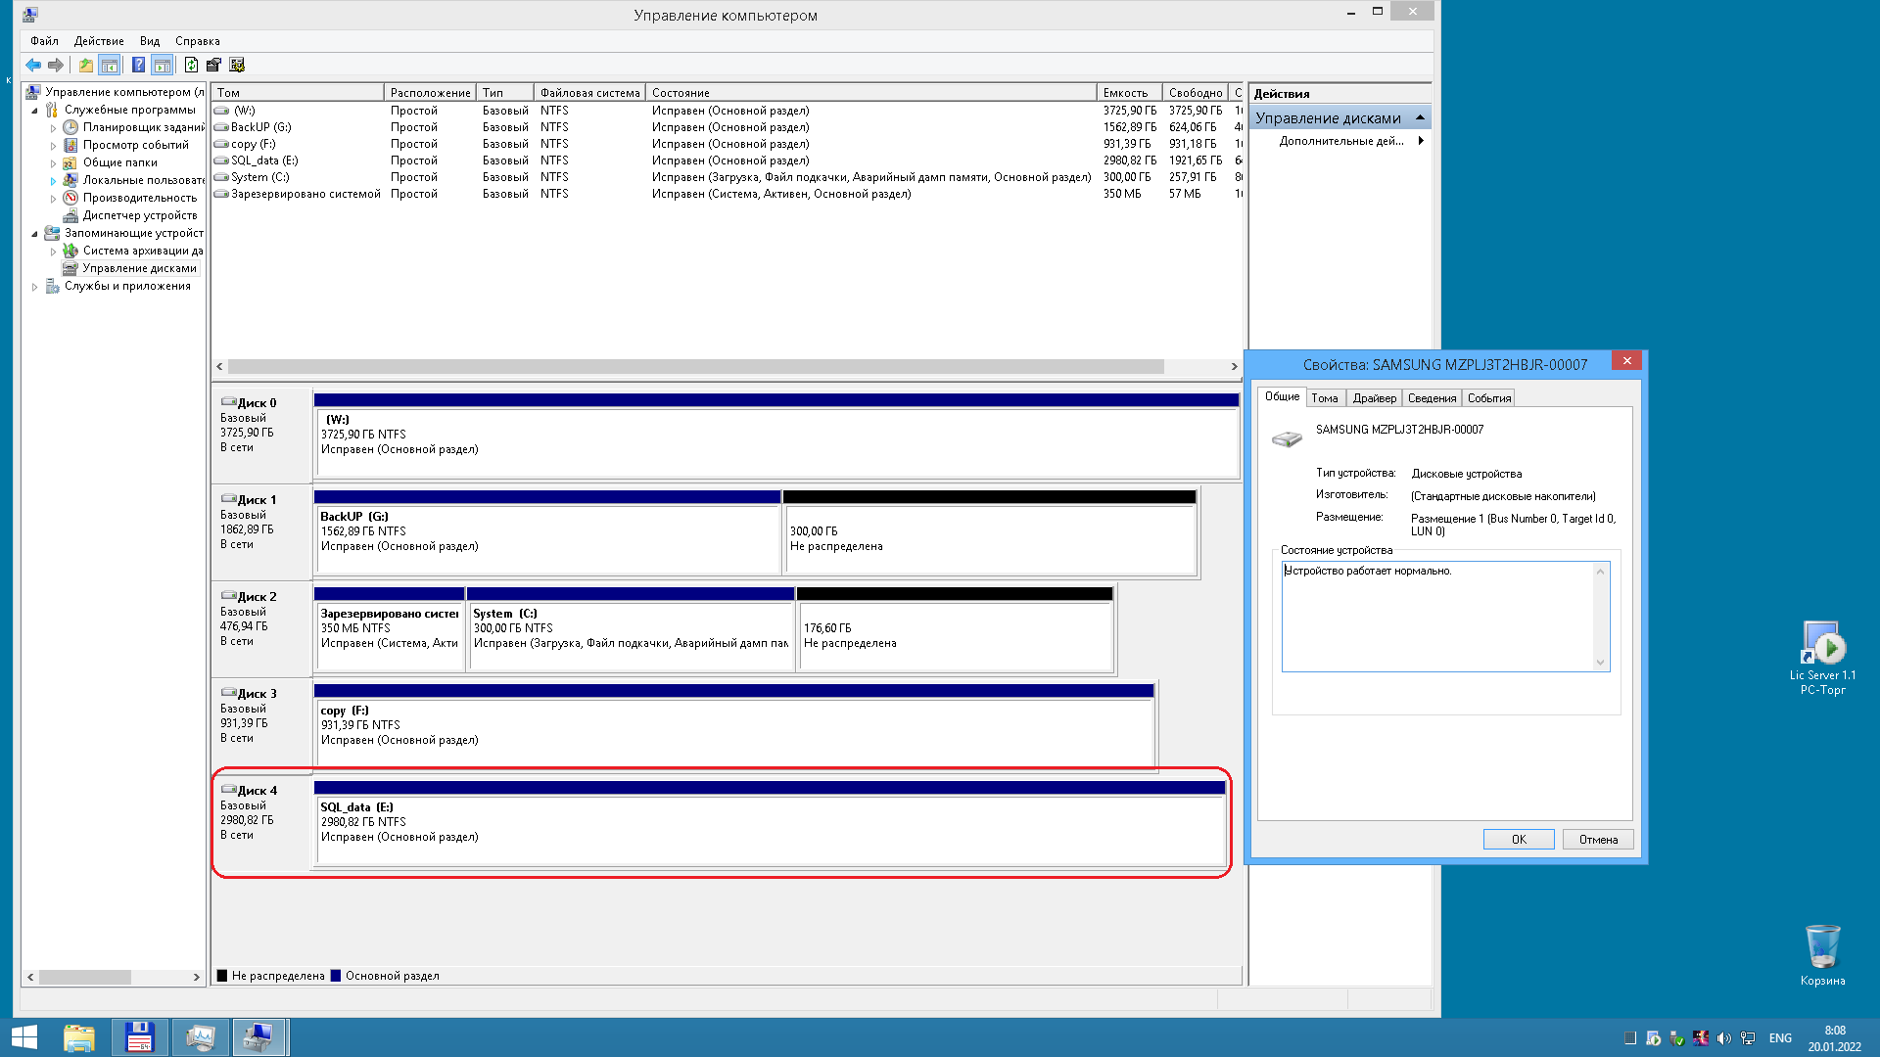This screenshot has height=1057, width=1880.
Task: Expand Просмотр событий node
Action: 54,146
